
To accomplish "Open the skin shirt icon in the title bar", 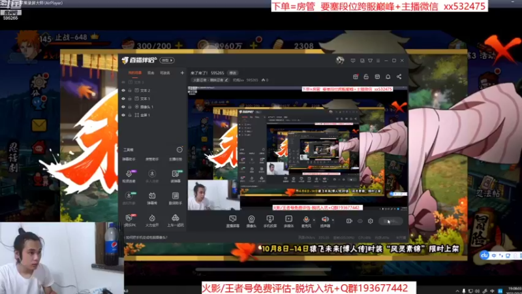I will [370, 61].
